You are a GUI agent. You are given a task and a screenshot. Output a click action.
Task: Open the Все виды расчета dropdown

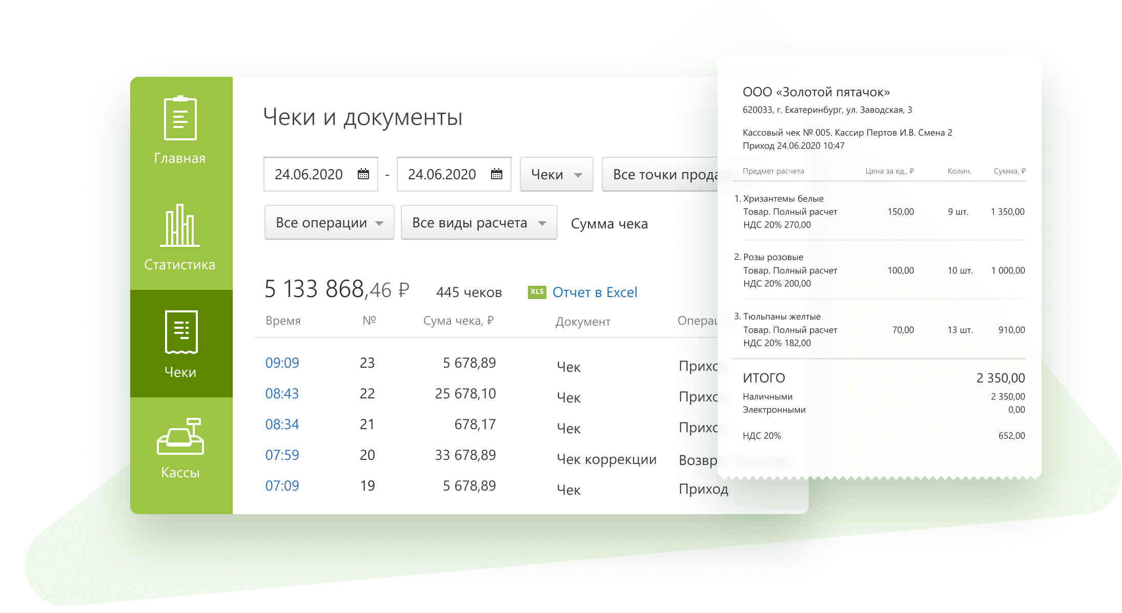pyautogui.click(x=479, y=223)
